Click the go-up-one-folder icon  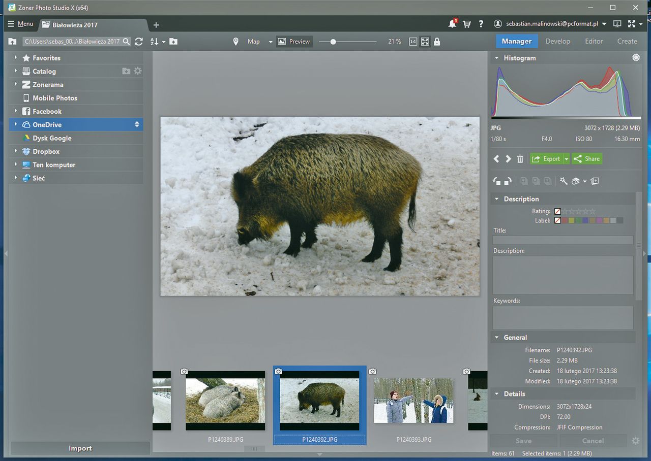[13, 42]
